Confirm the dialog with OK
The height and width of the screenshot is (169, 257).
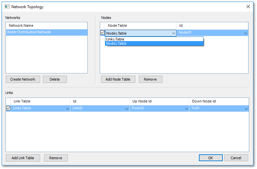pyautogui.click(x=211, y=158)
